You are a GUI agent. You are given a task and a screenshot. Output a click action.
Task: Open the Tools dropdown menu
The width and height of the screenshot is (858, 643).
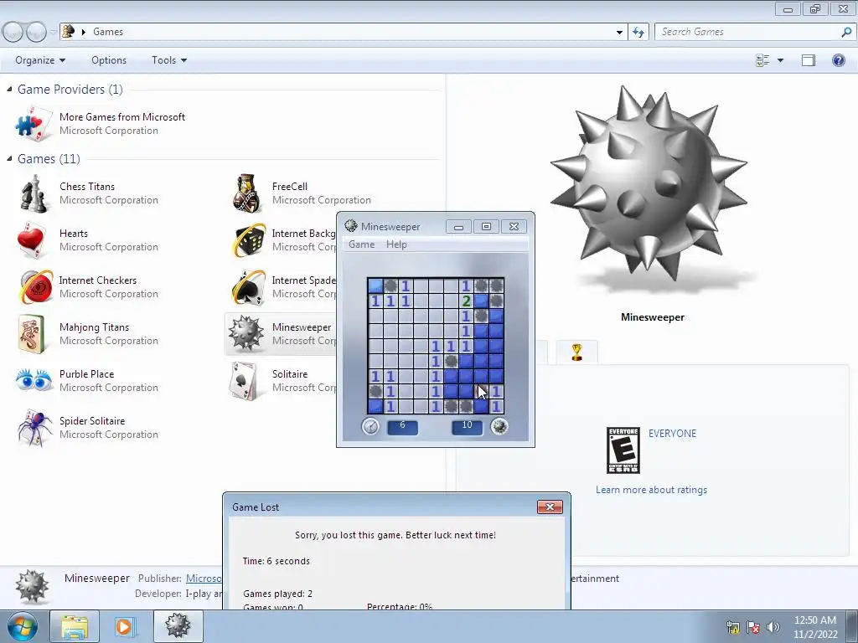[x=169, y=60]
